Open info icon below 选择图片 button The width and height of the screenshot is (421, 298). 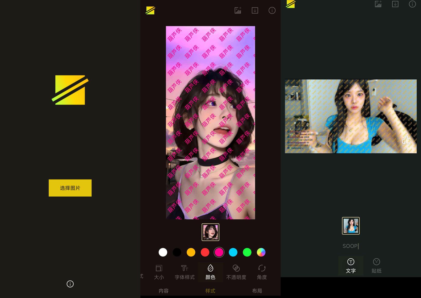[70, 284]
